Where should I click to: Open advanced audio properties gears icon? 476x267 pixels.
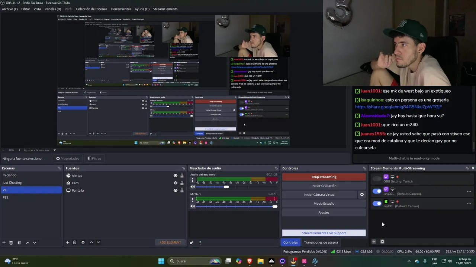[x=192, y=243]
